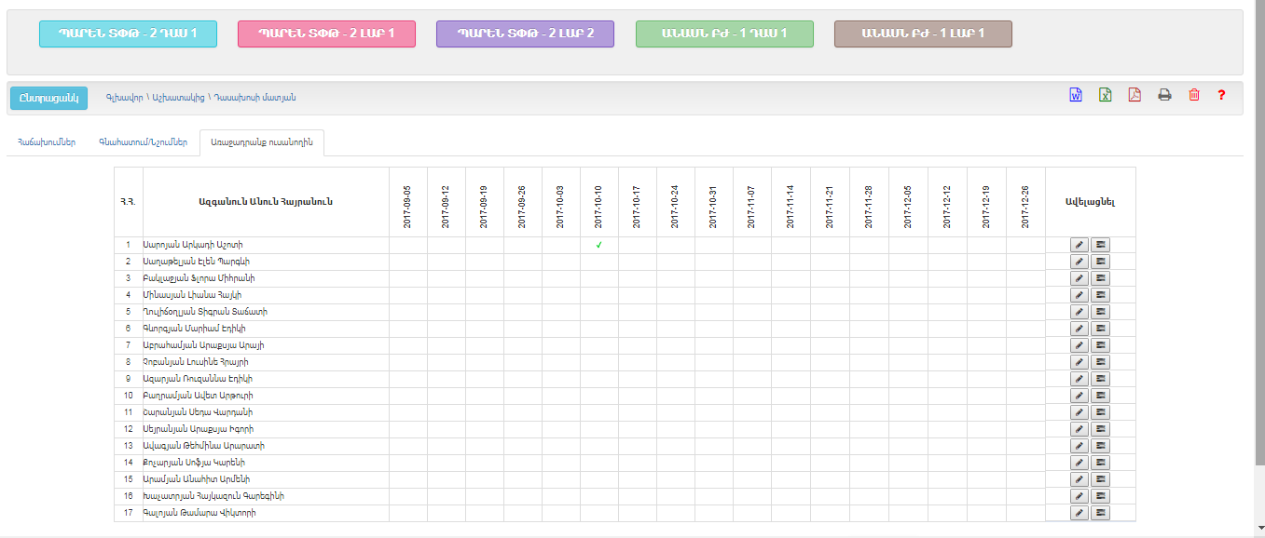Switch to the Գնահատում/Նշումներ tab
This screenshot has width=1265, height=538.
pos(143,142)
